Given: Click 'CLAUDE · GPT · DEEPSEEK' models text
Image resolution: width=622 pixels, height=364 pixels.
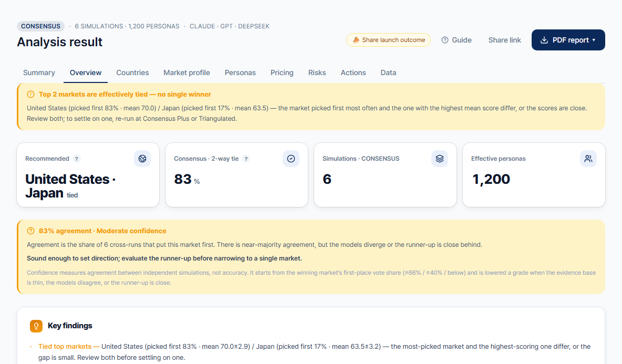Looking at the screenshot, I should pyautogui.click(x=229, y=26).
